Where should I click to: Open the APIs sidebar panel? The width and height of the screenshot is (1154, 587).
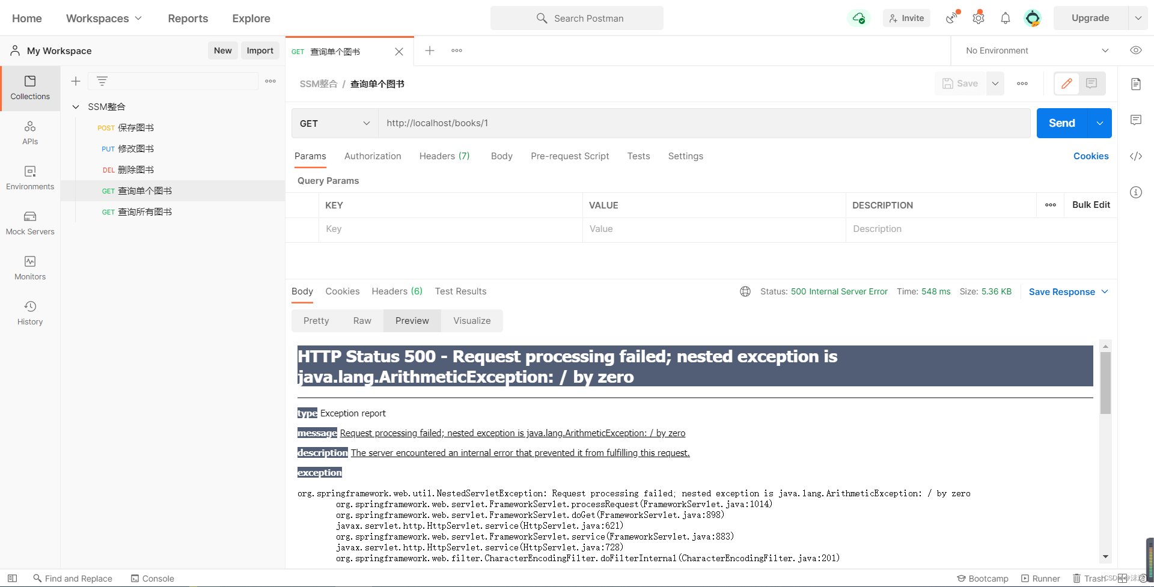click(x=30, y=133)
